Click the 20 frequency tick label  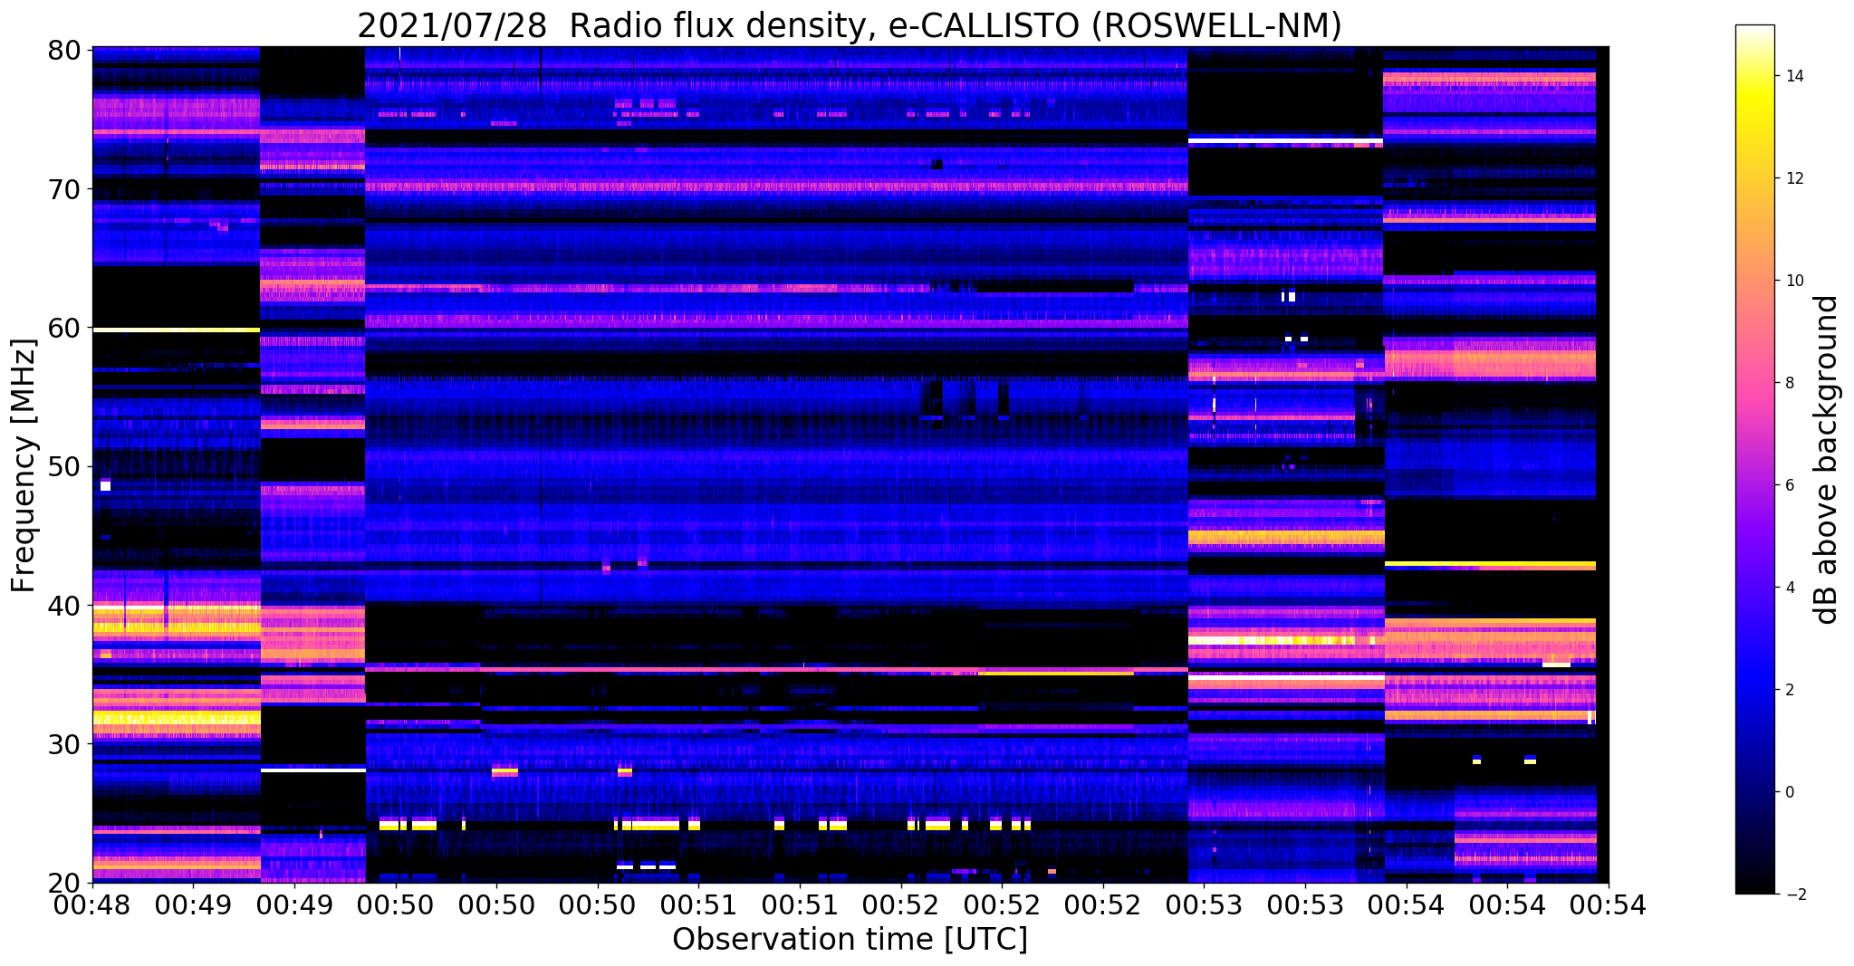(64, 883)
